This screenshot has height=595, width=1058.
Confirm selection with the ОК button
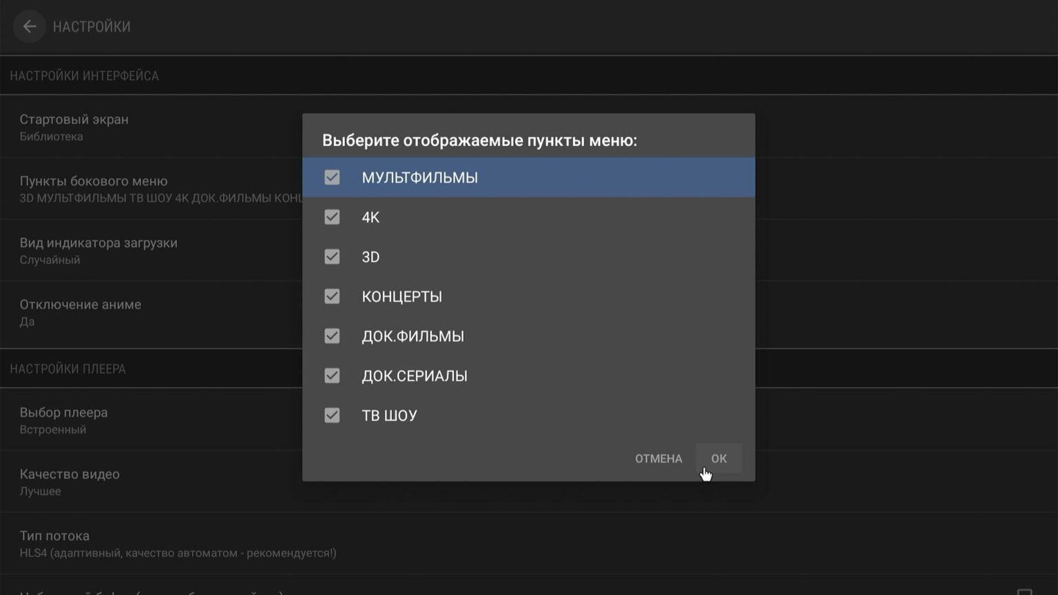pos(718,459)
